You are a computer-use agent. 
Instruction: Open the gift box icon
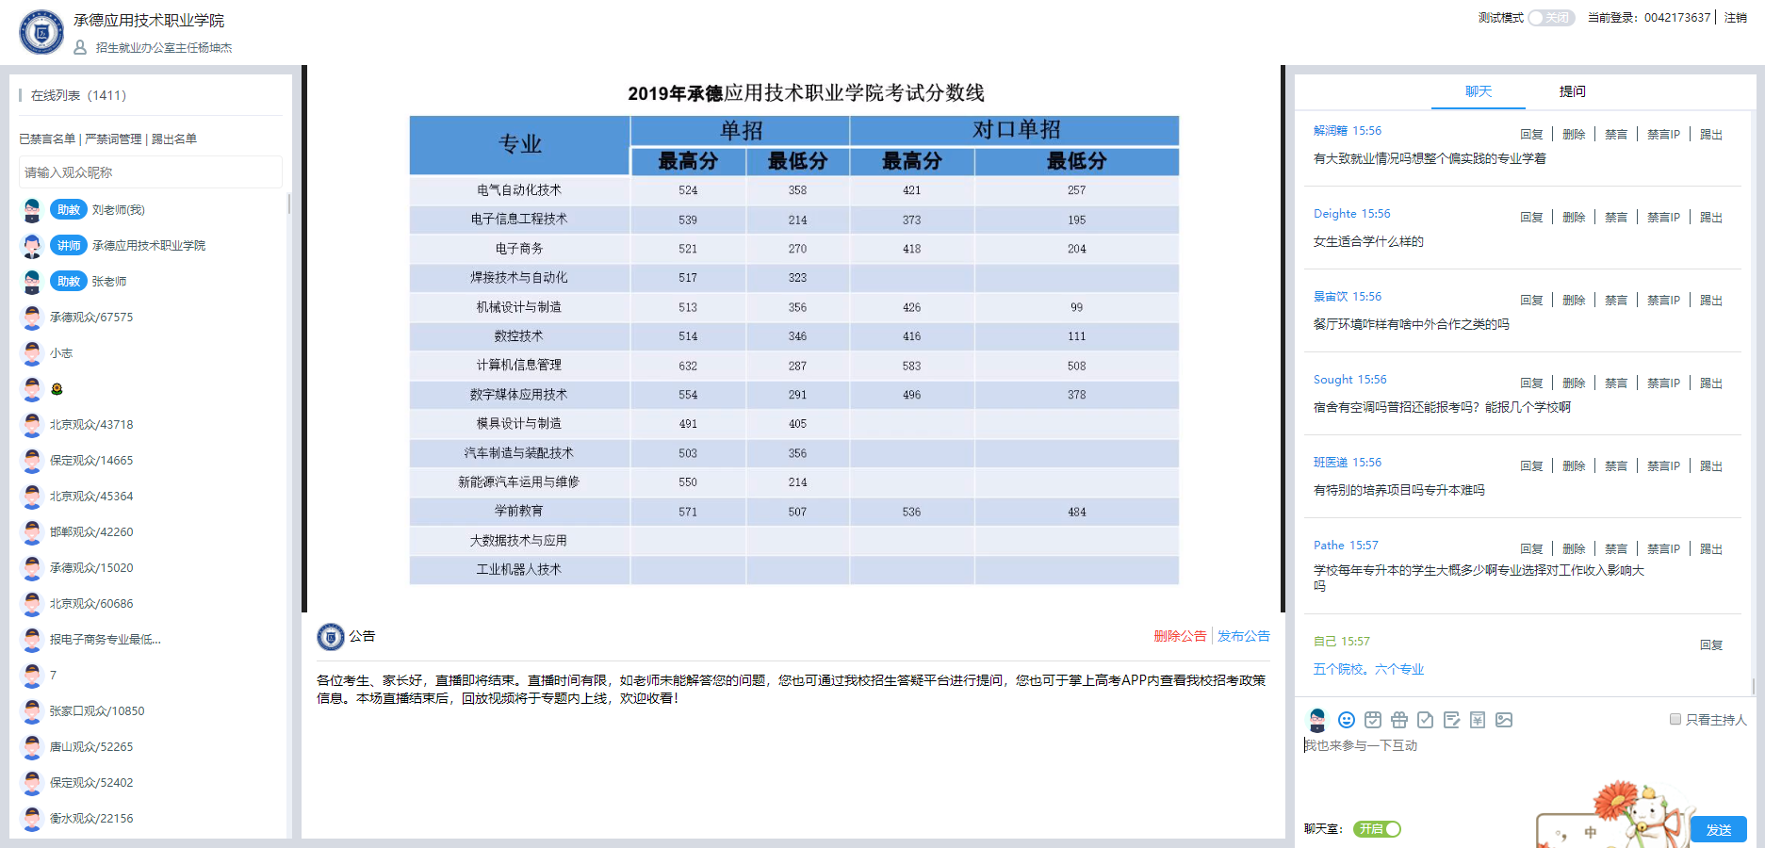click(x=1399, y=720)
